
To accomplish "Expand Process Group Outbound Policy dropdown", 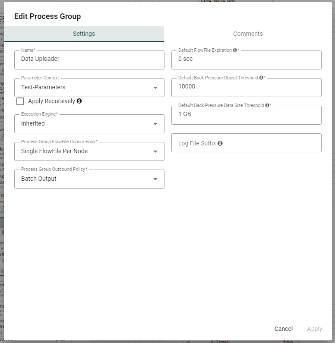I will (x=155, y=179).
